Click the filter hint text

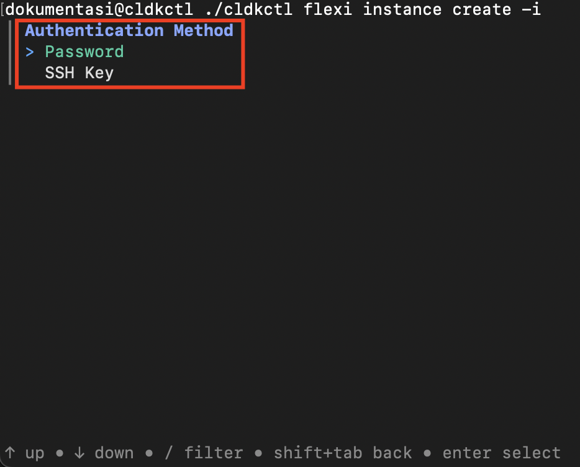pyautogui.click(x=214, y=453)
